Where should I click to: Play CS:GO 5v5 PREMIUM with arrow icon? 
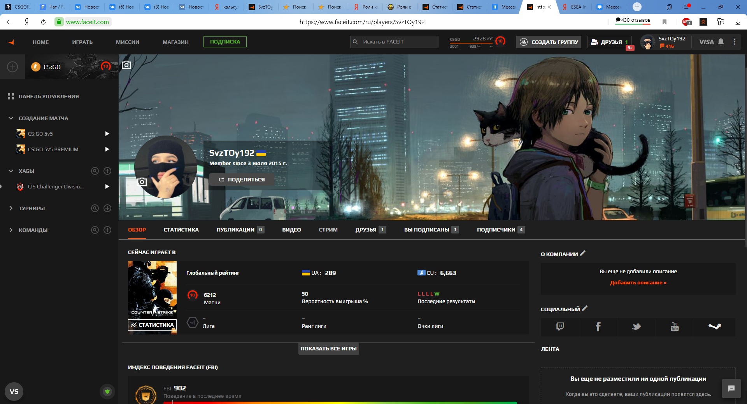(x=107, y=149)
